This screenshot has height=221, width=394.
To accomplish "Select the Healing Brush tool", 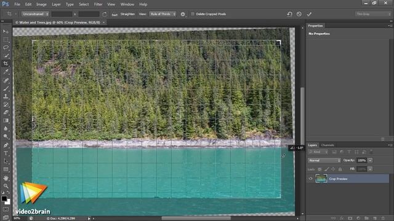I will pos(6,80).
